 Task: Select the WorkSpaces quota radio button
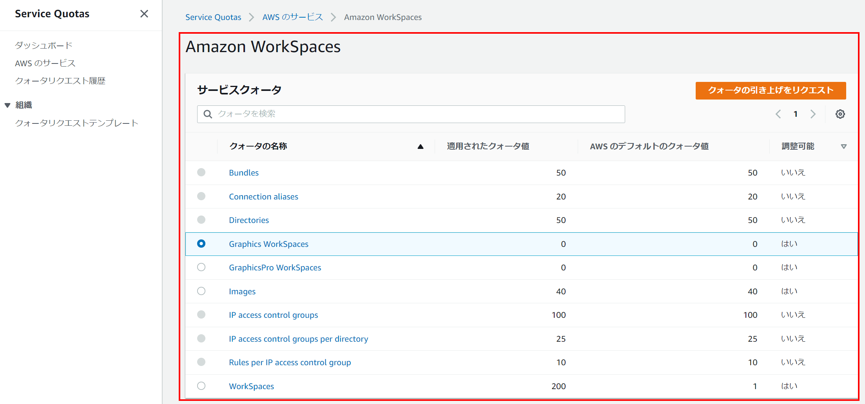(x=201, y=386)
